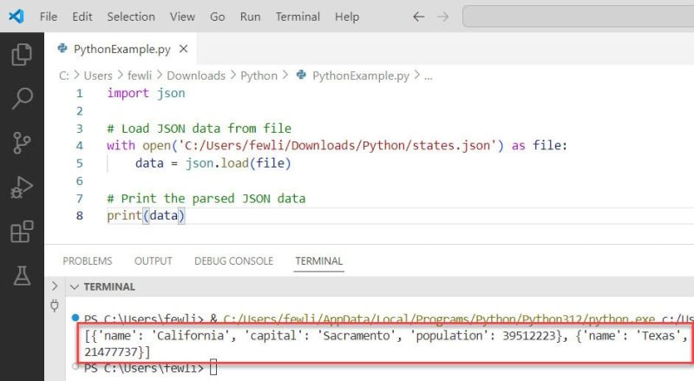Image resolution: width=694 pixels, height=381 pixels.
Task: Go forward with the right arrow
Action: click(442, 16)
